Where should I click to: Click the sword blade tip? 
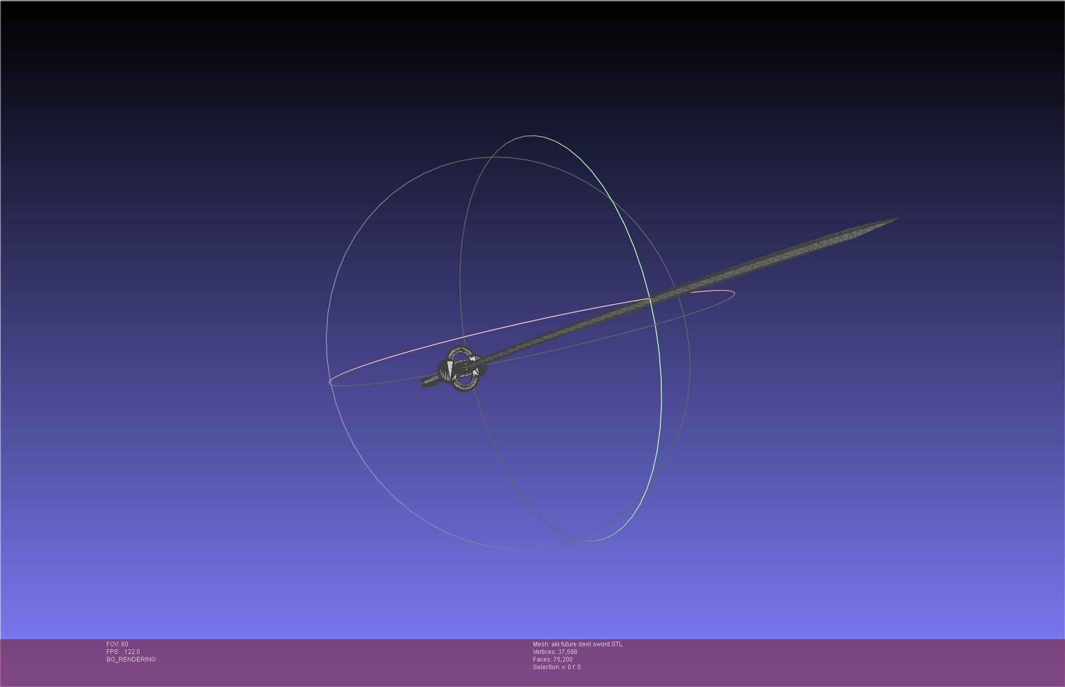pyautogui.click(x=896, y=219)
